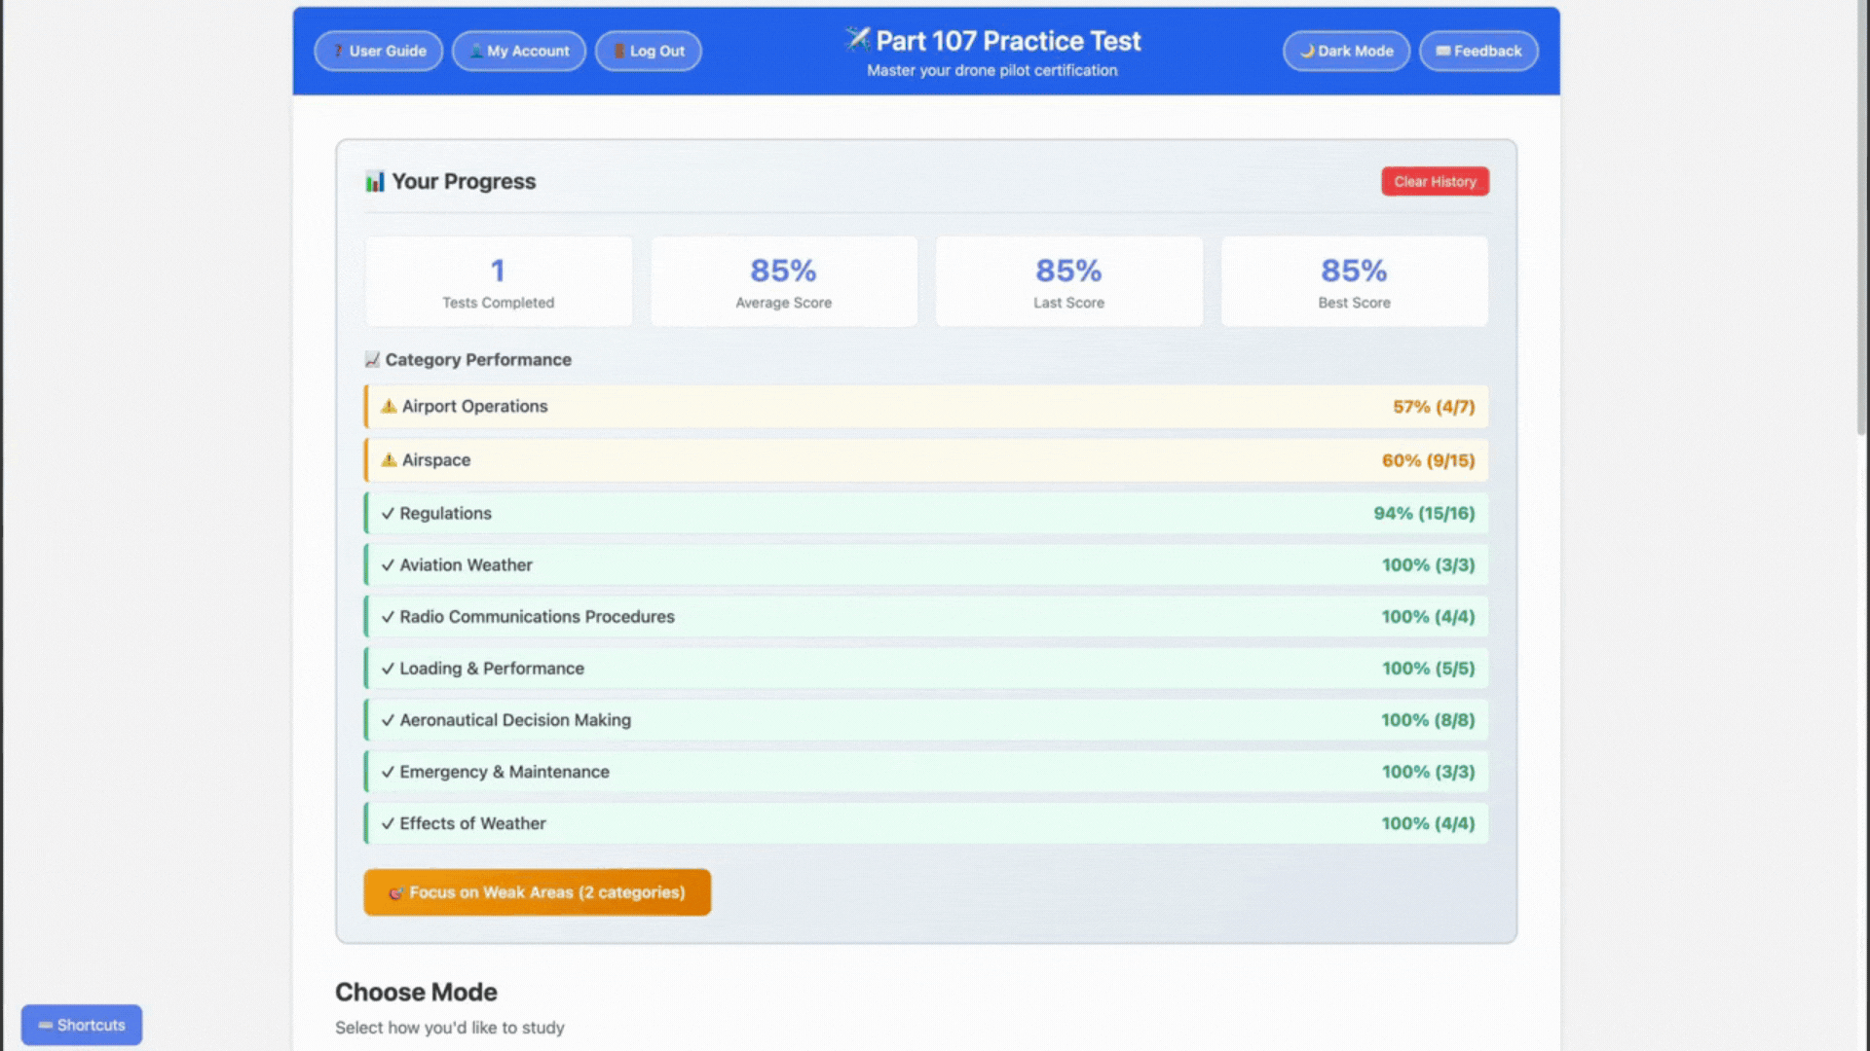Open My Account page
This screenshot has width=1870, height=1051.
pyautogui.click(x=518, y=52)
